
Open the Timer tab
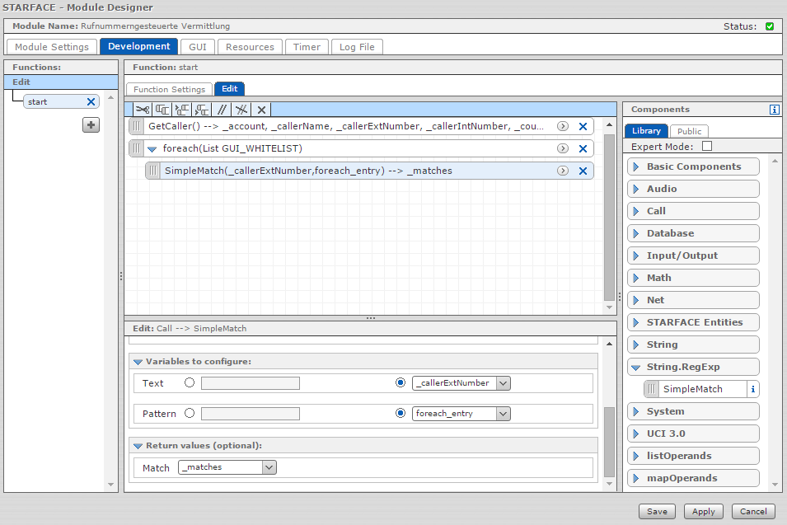click(x=307, y=47)
